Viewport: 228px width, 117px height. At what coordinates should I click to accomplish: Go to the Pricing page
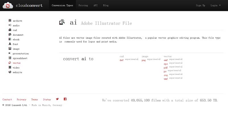click(83, 5)
